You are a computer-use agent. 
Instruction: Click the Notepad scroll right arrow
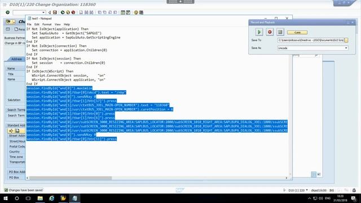pyautogui.click(x=287, y=178)
